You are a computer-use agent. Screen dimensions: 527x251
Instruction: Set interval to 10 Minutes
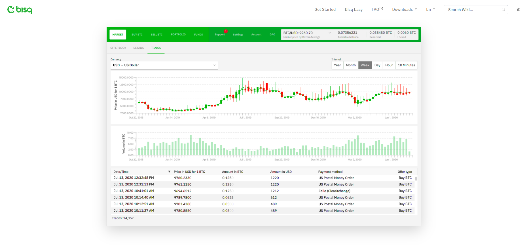[406, 65]
